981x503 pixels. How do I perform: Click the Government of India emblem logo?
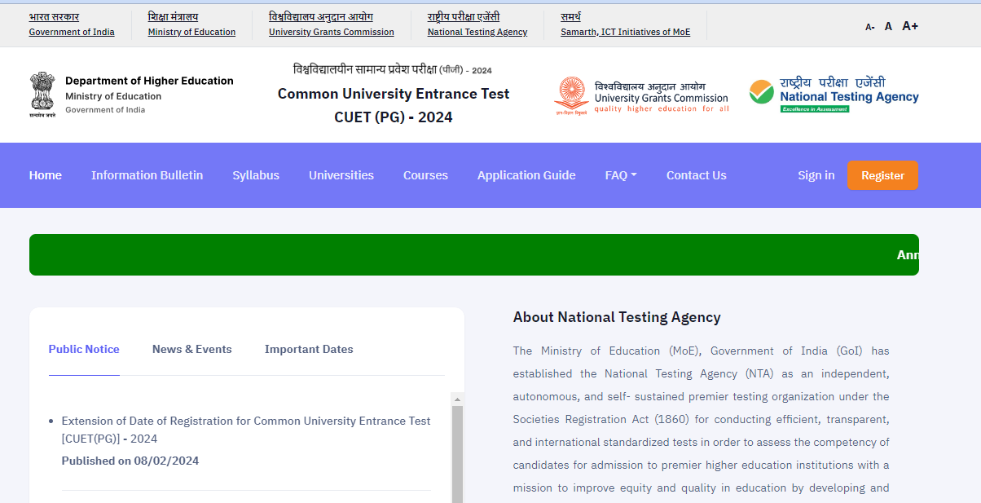coord(43,95)
